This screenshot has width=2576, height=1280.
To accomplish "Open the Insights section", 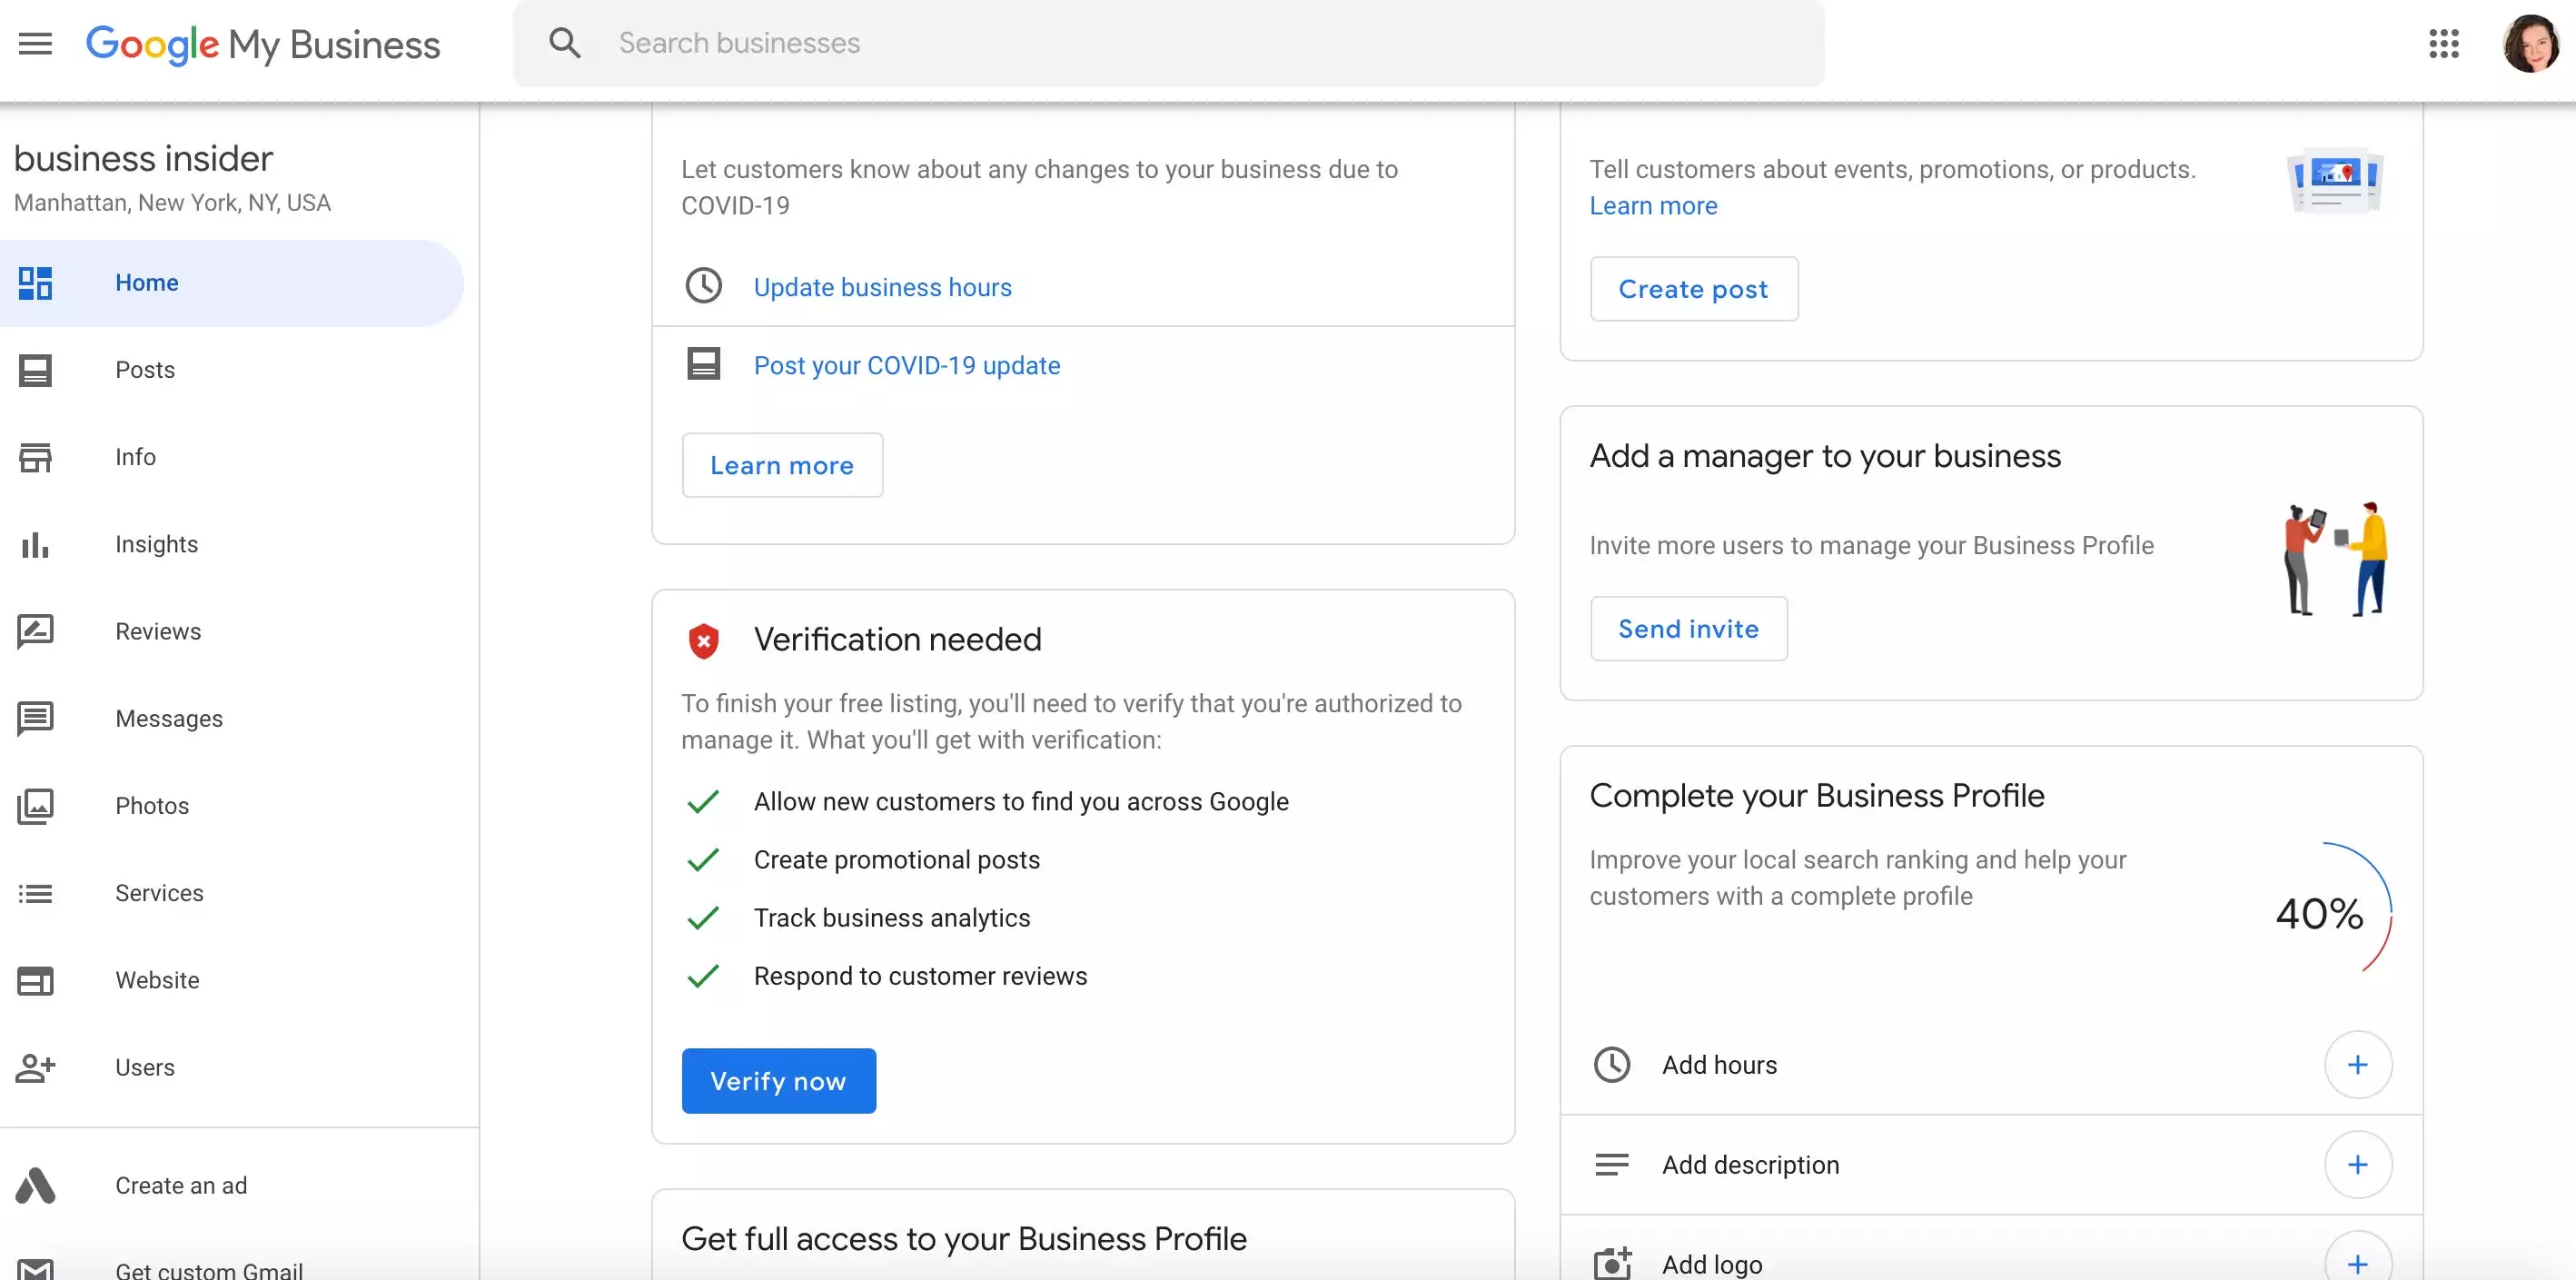I will (x=232, y=544).
